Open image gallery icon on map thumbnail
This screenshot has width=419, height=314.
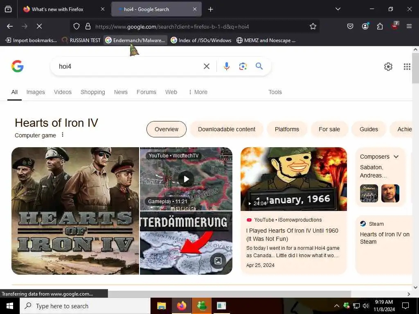[218, 260]
